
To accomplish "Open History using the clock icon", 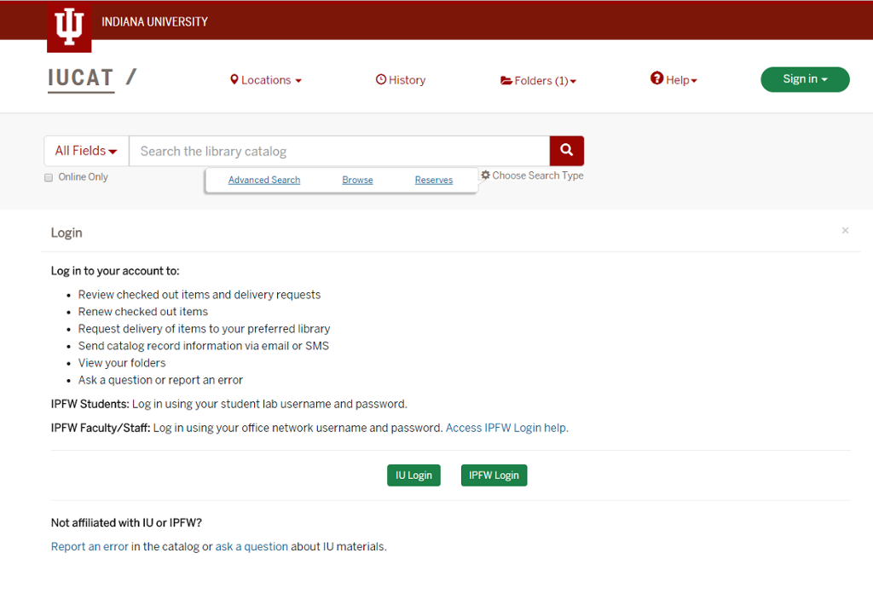I will 381,79.
